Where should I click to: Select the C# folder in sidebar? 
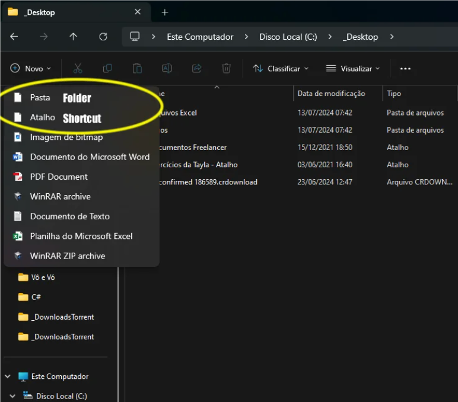36,297
